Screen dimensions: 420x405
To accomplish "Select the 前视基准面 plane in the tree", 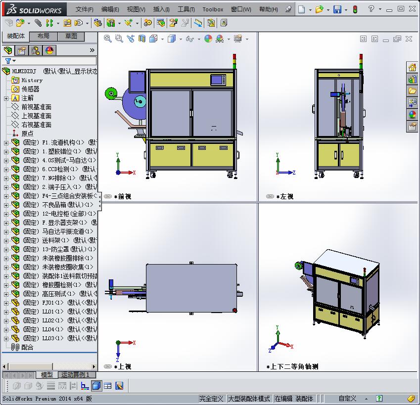I will pyautogui.click(x=36, y=107).
